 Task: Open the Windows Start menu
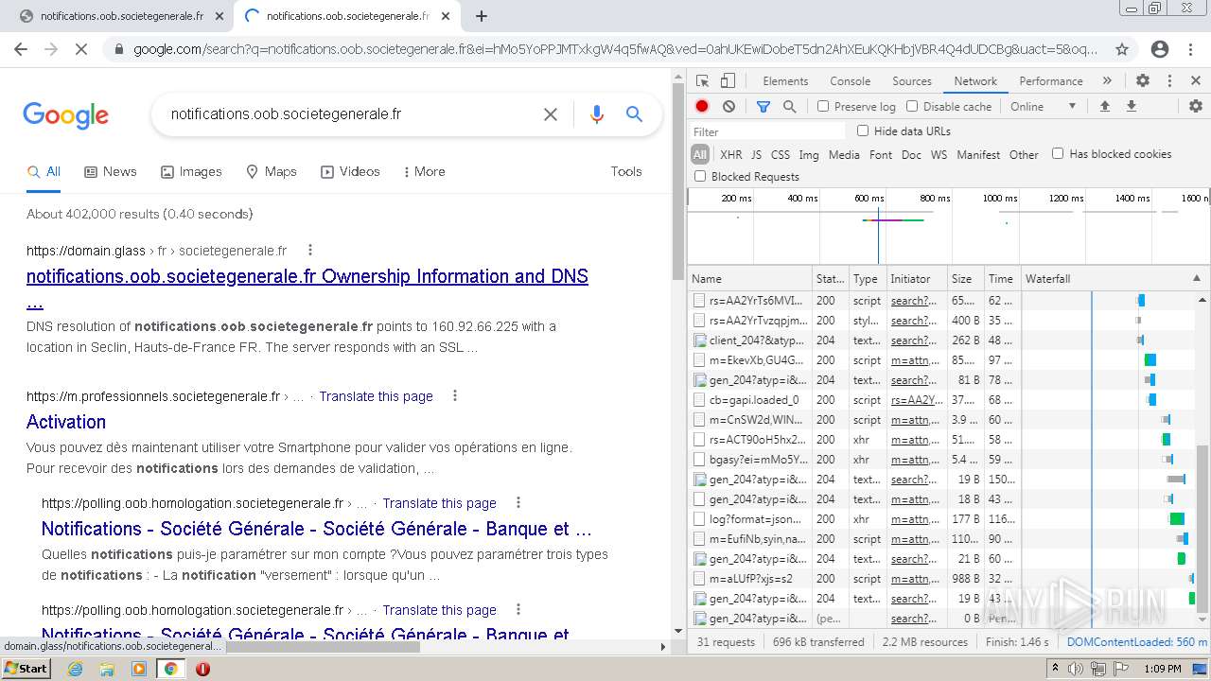point(26,669)
